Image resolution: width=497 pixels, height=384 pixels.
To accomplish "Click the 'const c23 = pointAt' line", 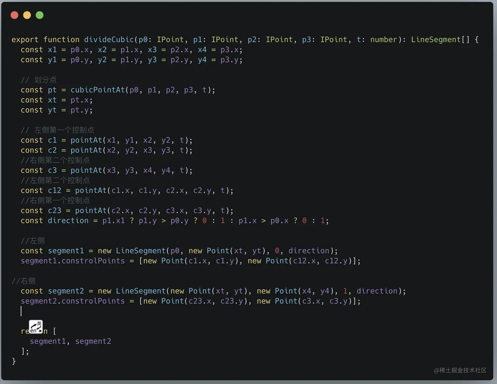I will coord(127,210).
